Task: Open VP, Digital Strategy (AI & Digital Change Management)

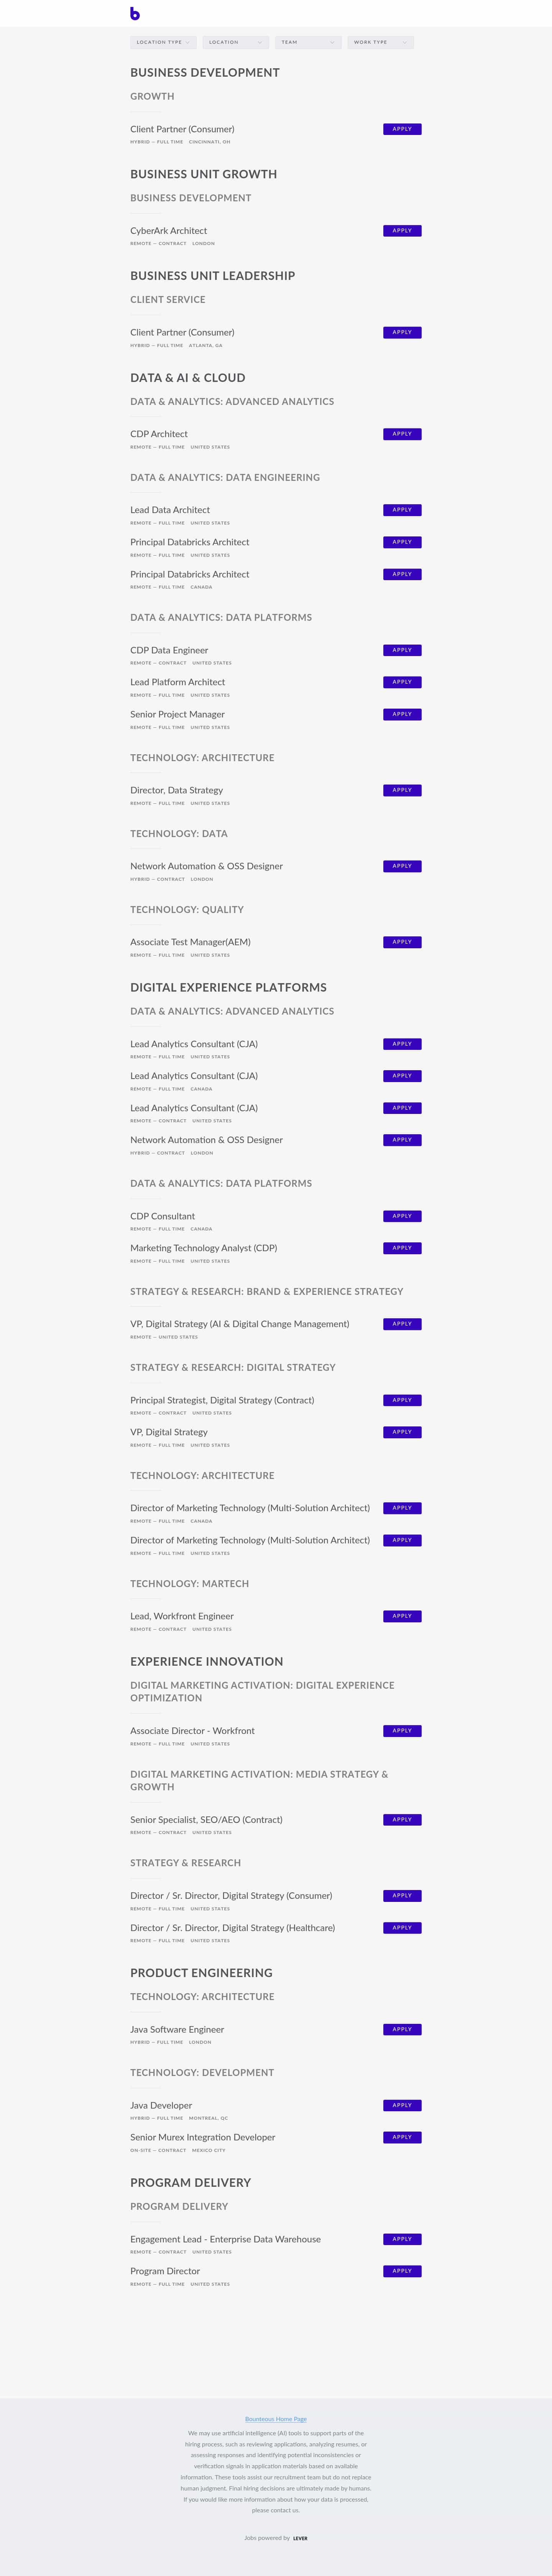Action: coord(240,1324)
